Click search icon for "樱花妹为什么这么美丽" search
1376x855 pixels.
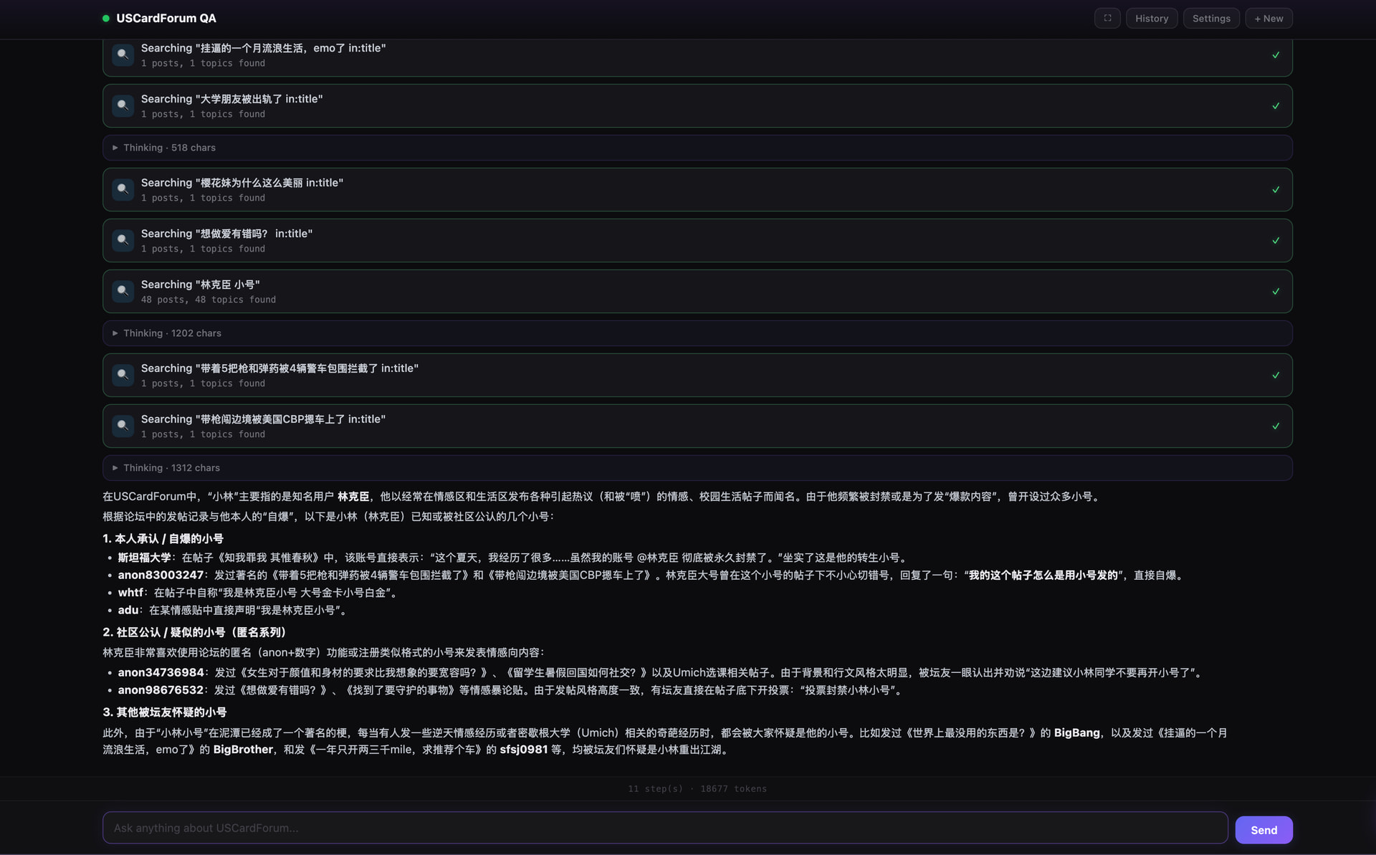click(x=123, y=190)
